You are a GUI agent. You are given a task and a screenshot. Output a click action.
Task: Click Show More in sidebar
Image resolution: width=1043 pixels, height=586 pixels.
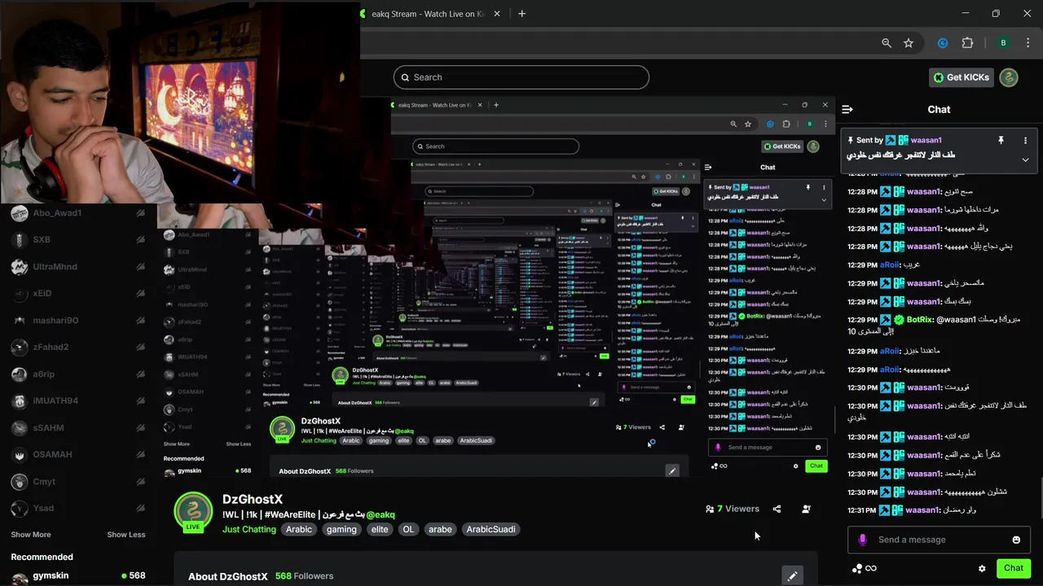click(31, 535)
